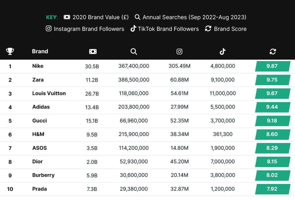This screenshot has width=295, height=200.
Task: Select Burberry's brand value "5.9B"
Action: coord(92,176)
